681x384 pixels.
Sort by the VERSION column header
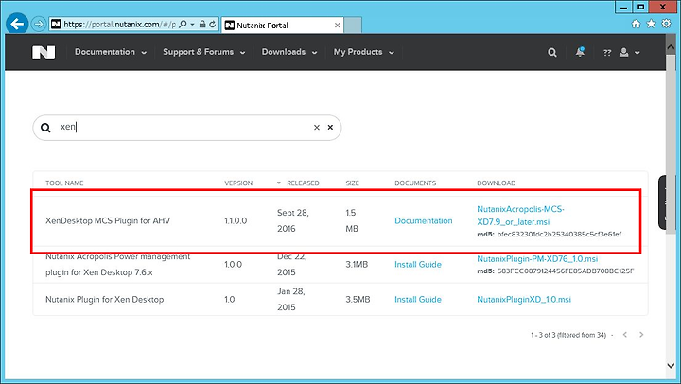click(x=238, y=183)
